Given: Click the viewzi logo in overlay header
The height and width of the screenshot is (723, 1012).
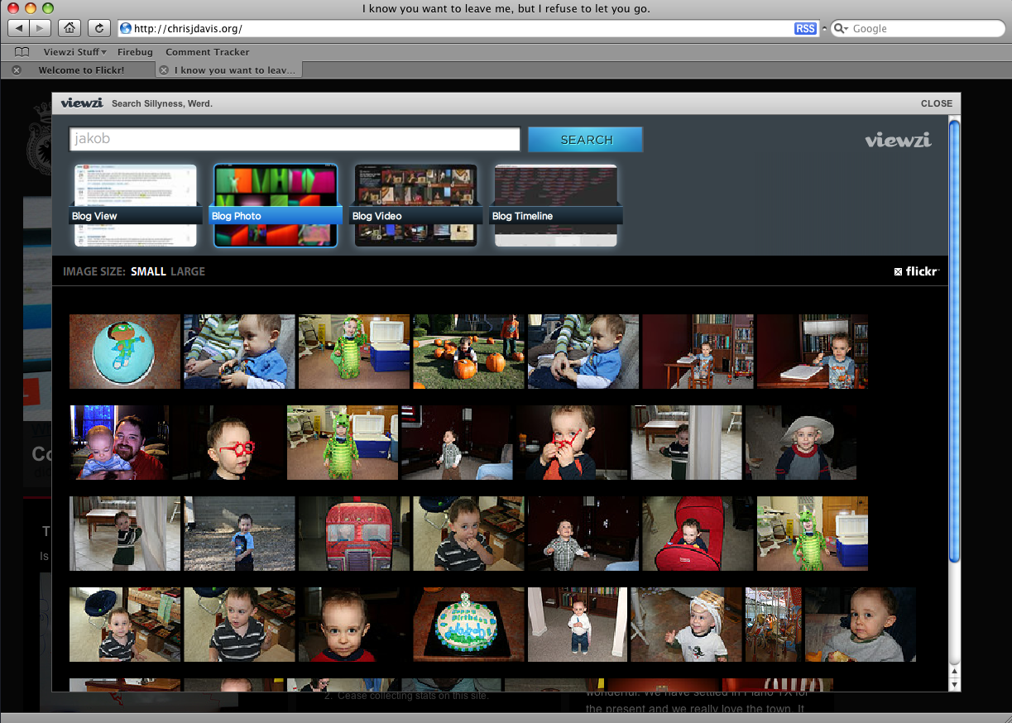Looking at the screenshot, I should [82, 103].
